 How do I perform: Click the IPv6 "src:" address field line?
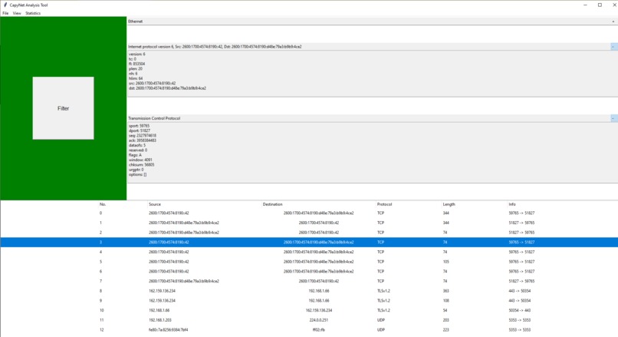[152, 83]
